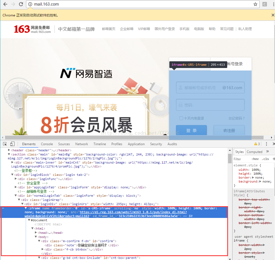Click the 密码 password field

210,105
